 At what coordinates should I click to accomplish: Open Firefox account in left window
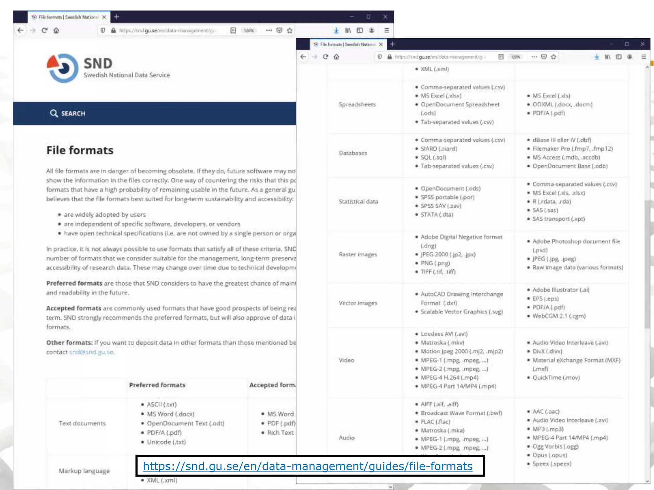[372, 30]
